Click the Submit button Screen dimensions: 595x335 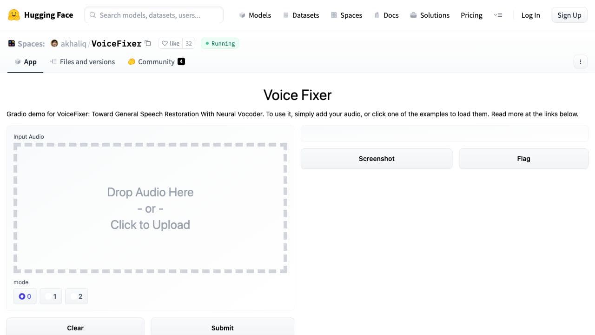(222, 328)
